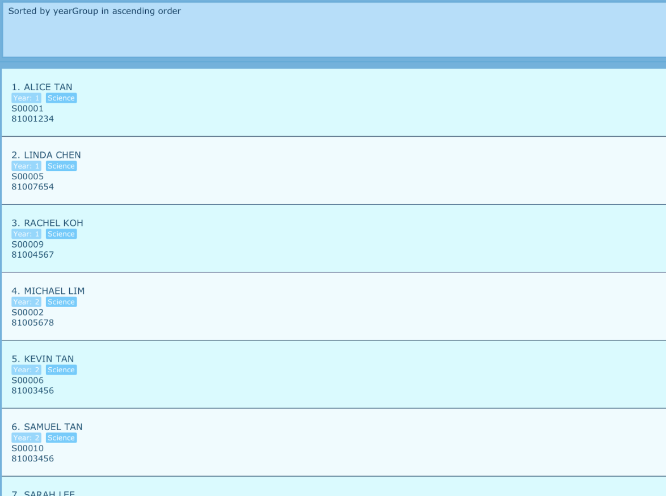
Task: Click the phone number under S00006
Action: (x=33, y=390)
